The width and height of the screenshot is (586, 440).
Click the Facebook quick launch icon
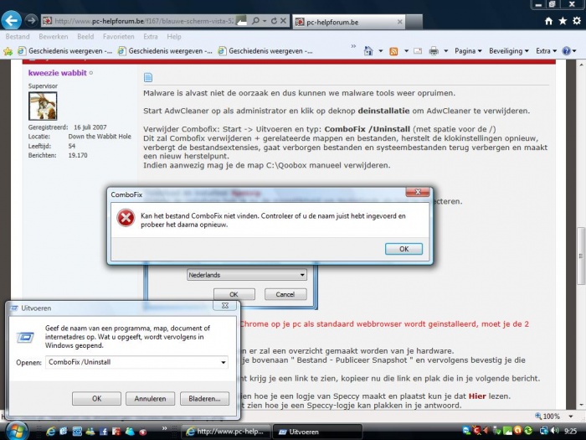(104, 432)
